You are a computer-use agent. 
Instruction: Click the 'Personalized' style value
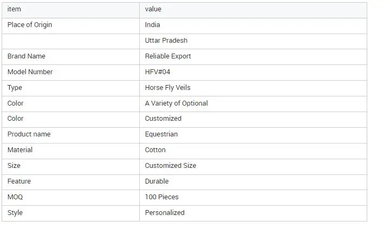165,213
